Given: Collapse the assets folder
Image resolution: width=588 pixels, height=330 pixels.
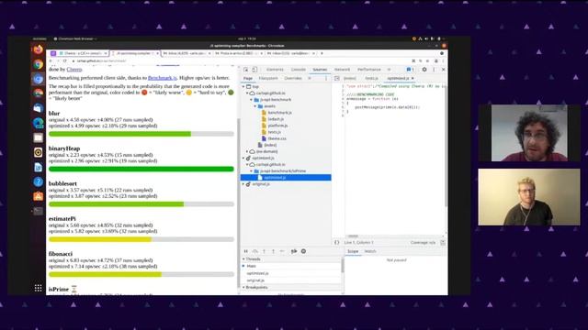Looking at the screenshot, I should (x=255, y=106).
